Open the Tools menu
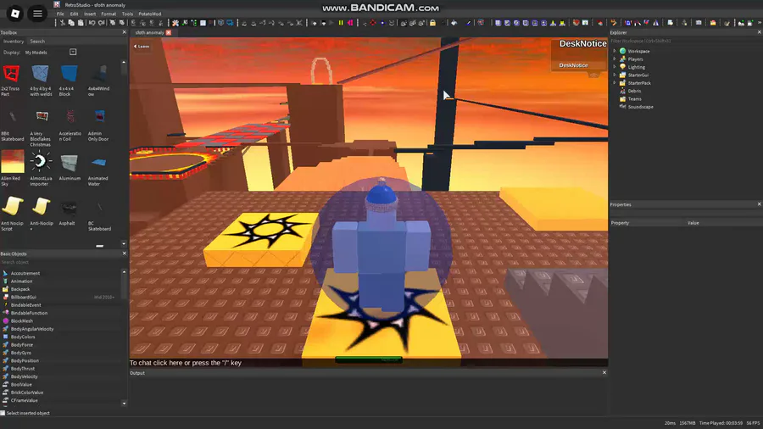Image resolution: width=763 pixels, height=429 pixels. pyautogui.click(x=127, y=14)
